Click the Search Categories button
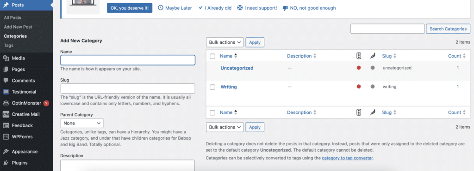The height and width of the screenshot is (171, 474). 448,29
